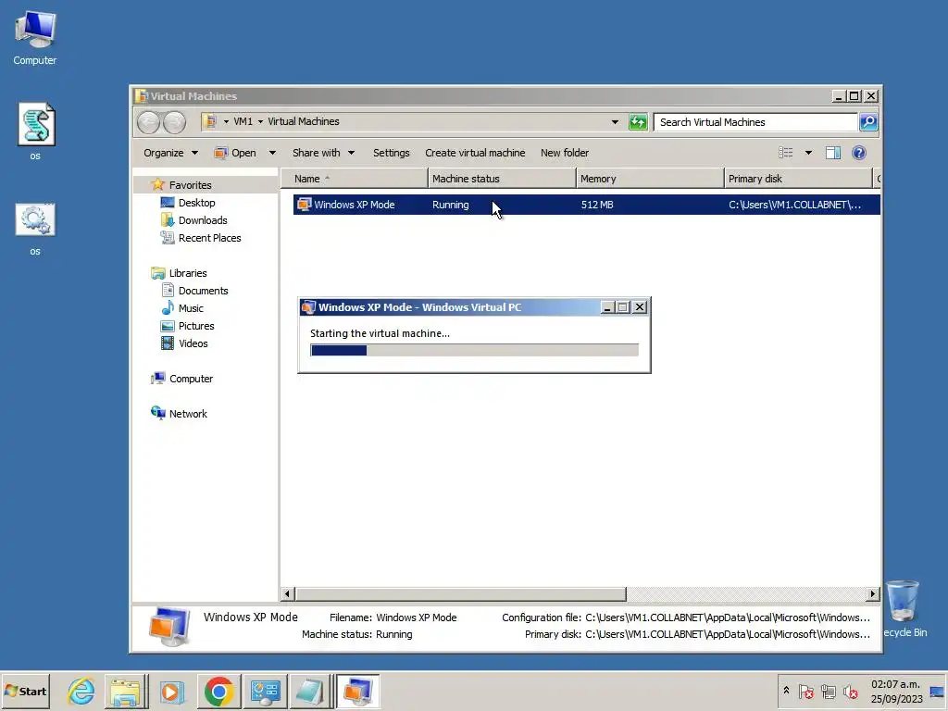The width and height of the screenshot is (948, 711).
Task: Select the script-style os desktop icon
Action: click(x=36, y=131)
